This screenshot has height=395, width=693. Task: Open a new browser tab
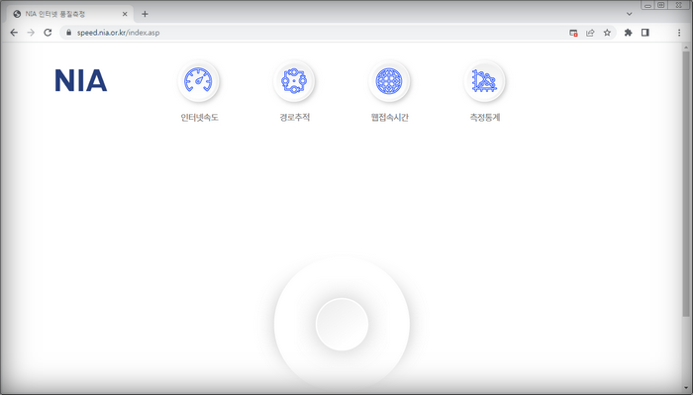point(145,14)
